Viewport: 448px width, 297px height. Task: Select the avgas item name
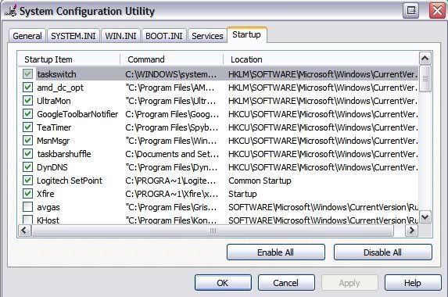pyautogui.click(x=48, y=207)
